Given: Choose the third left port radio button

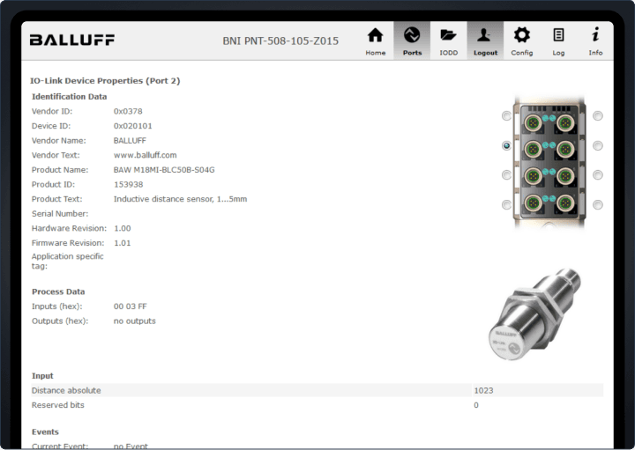Looking at the screenshot, I should click(x=506, y=174).
